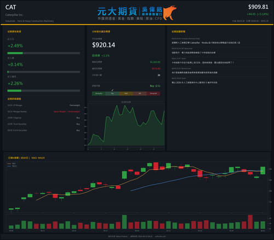Click the +44.45 (+5.14%) change value
This screenshot has width=274, height=240.
pyautogui.click(x=258, y=14)
